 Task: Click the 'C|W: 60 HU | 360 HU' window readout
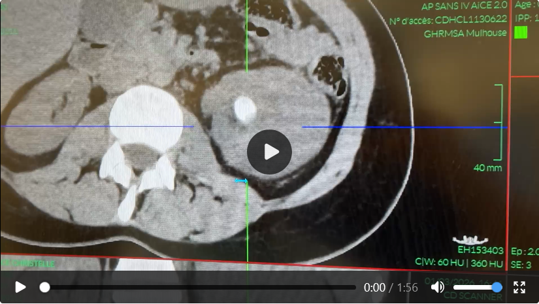click(459, 263)
